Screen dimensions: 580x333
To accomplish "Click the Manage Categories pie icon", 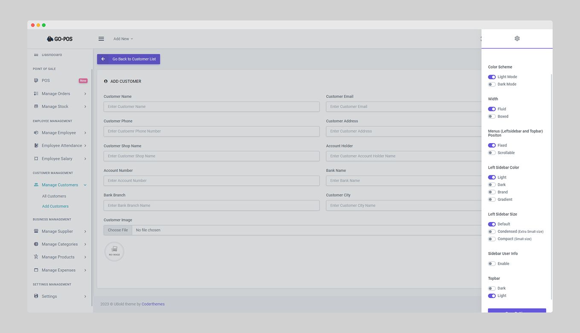I will (36, 244).
